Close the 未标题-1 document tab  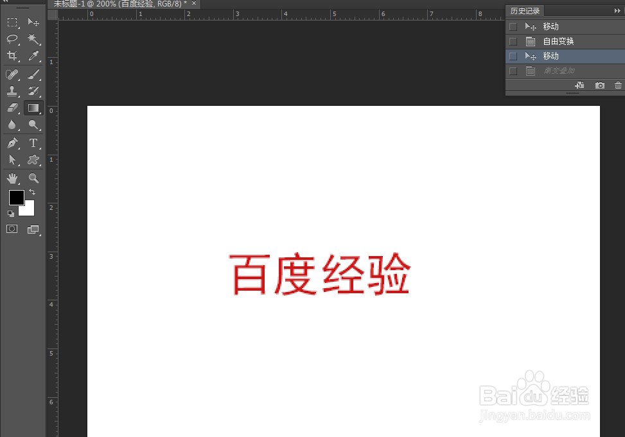pos(194,3)
